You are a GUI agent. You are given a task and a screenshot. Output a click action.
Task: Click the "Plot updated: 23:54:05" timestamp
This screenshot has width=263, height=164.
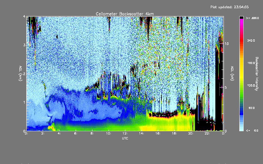229,7
